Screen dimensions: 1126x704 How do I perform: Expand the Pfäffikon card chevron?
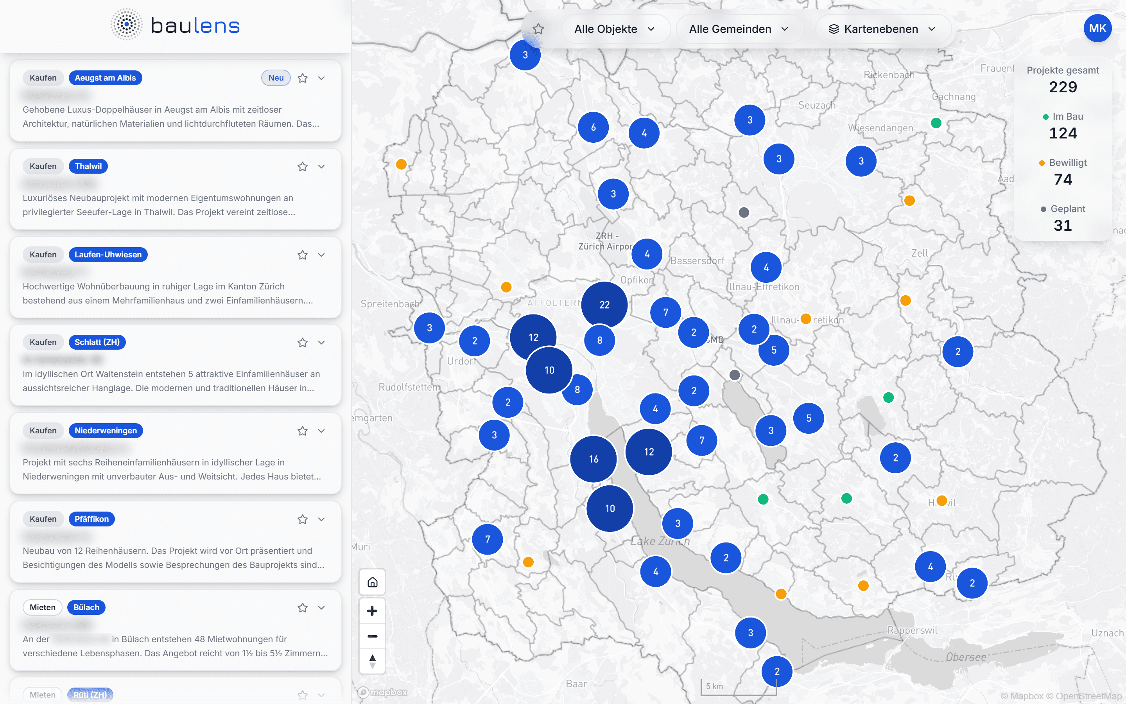(321, 519)
